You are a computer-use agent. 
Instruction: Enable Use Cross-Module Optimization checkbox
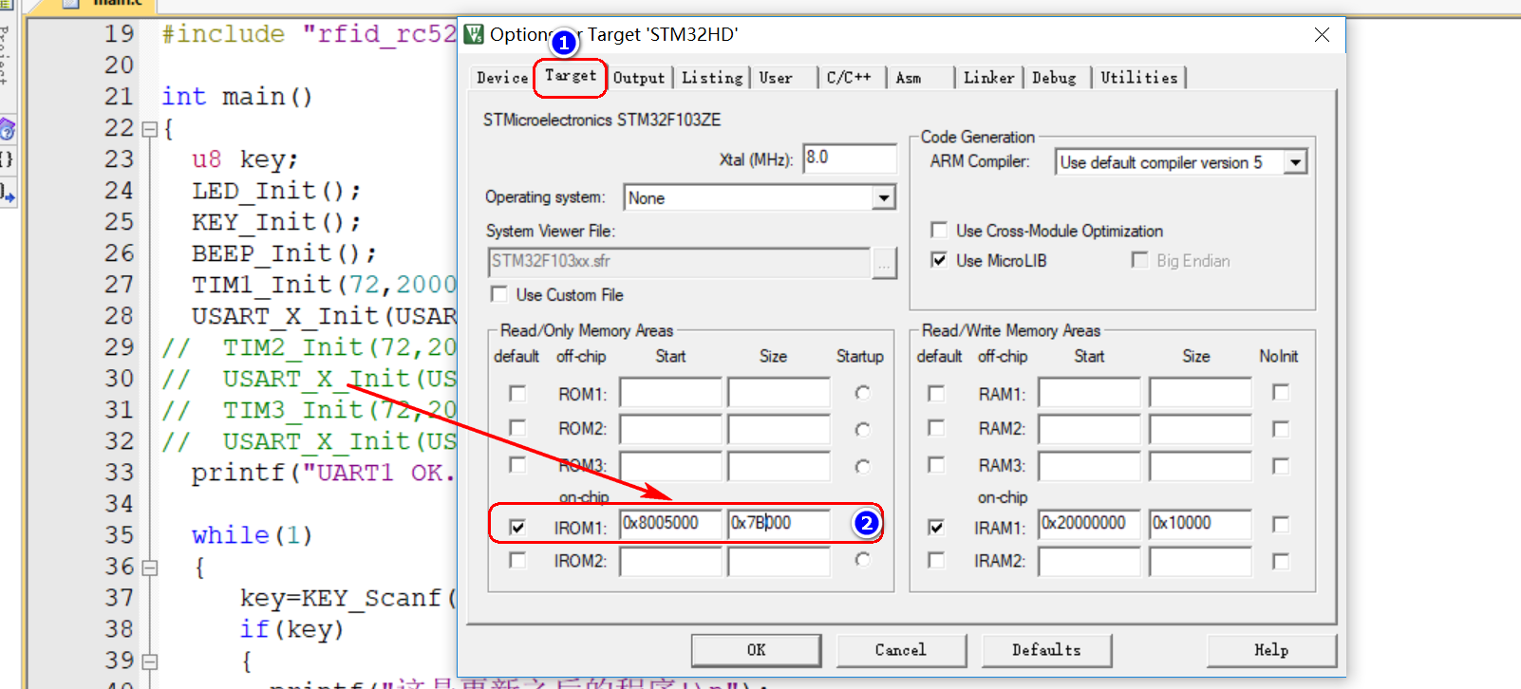tap(939, 231)
